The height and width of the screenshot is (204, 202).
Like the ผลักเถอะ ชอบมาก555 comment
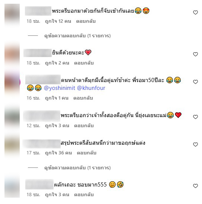click(195, 186)
